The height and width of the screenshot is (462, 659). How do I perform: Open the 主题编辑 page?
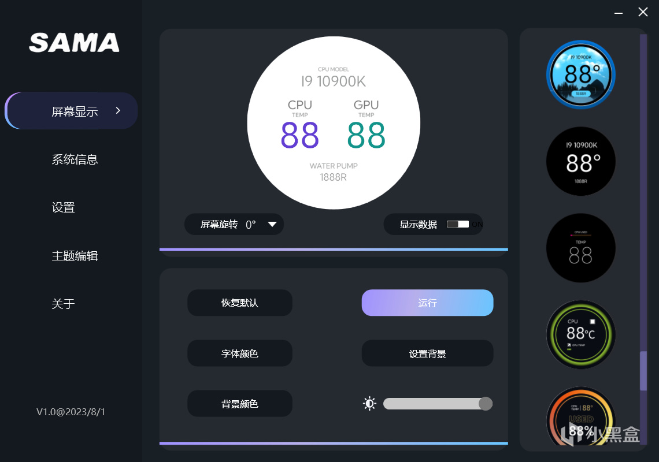75,256
